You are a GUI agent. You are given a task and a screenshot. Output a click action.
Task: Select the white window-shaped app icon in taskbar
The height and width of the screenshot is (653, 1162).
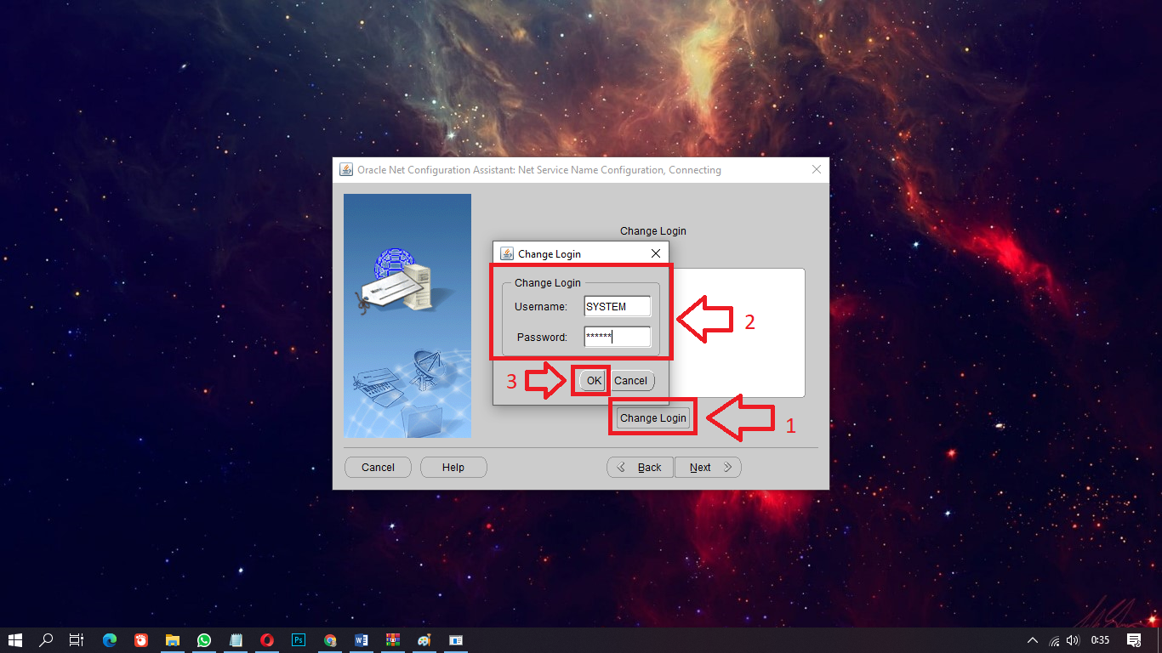coord(456,640)
